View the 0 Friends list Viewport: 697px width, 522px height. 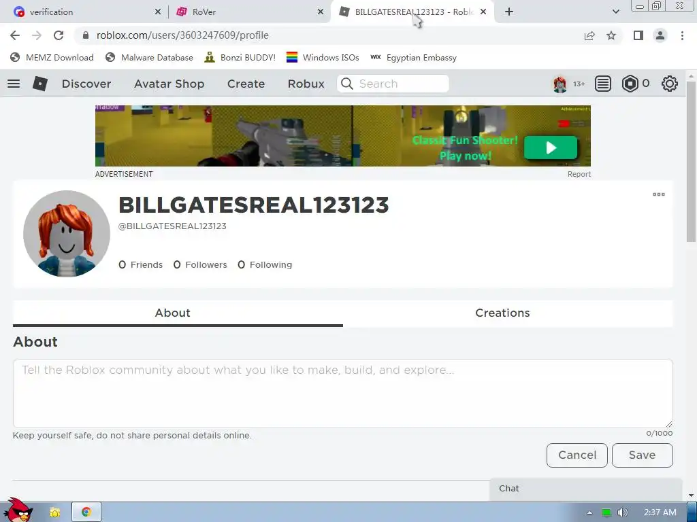(x=140, y=265)
